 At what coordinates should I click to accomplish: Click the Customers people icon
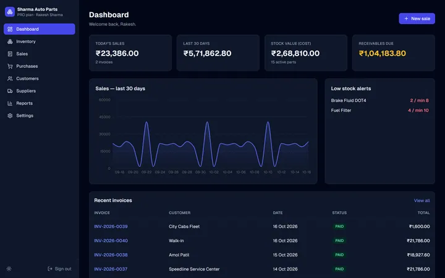pos(10,78)
